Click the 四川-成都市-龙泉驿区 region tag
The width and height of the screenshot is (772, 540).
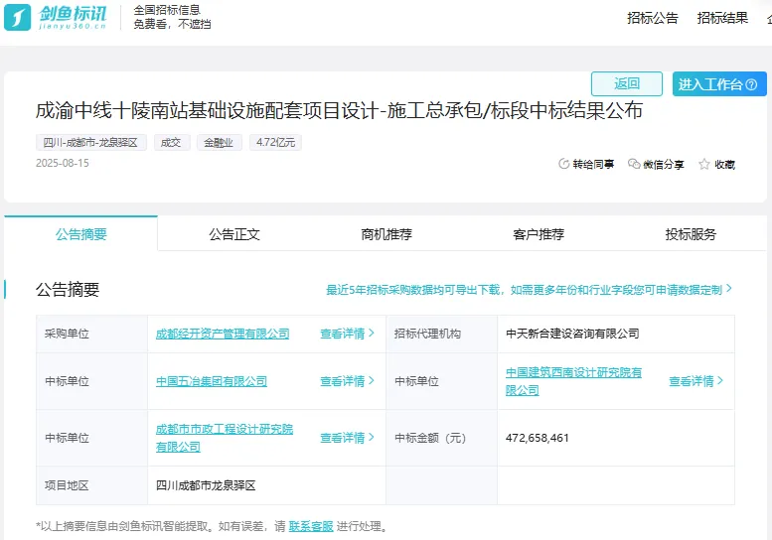pos(91,142)
